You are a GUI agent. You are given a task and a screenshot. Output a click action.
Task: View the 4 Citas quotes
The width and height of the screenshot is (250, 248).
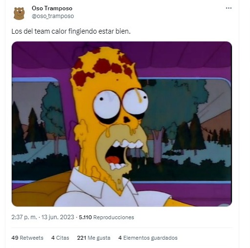pos(60,238)
